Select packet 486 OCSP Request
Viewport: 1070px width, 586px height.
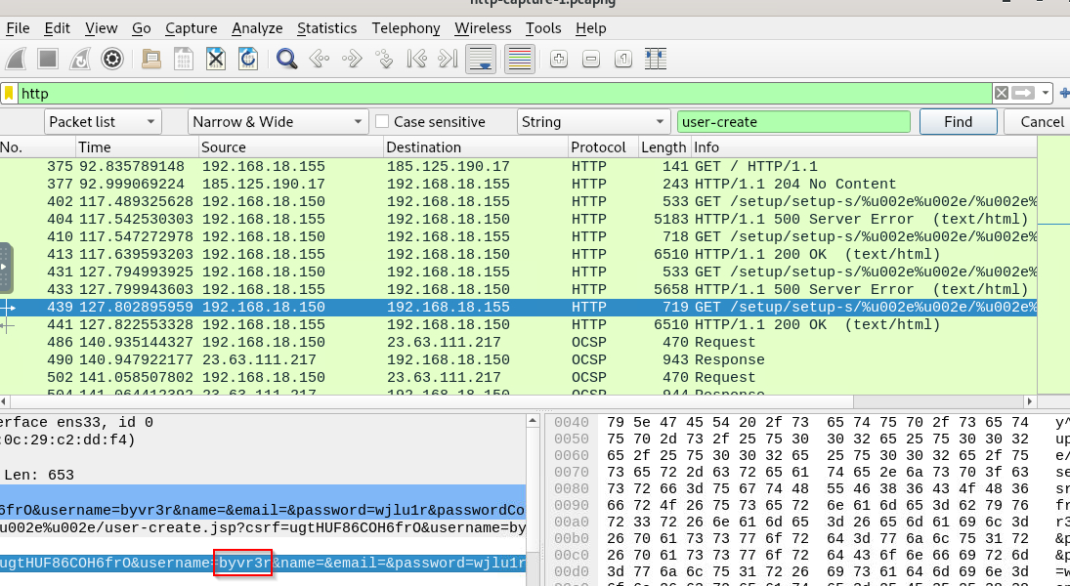(x=518, y=343)
